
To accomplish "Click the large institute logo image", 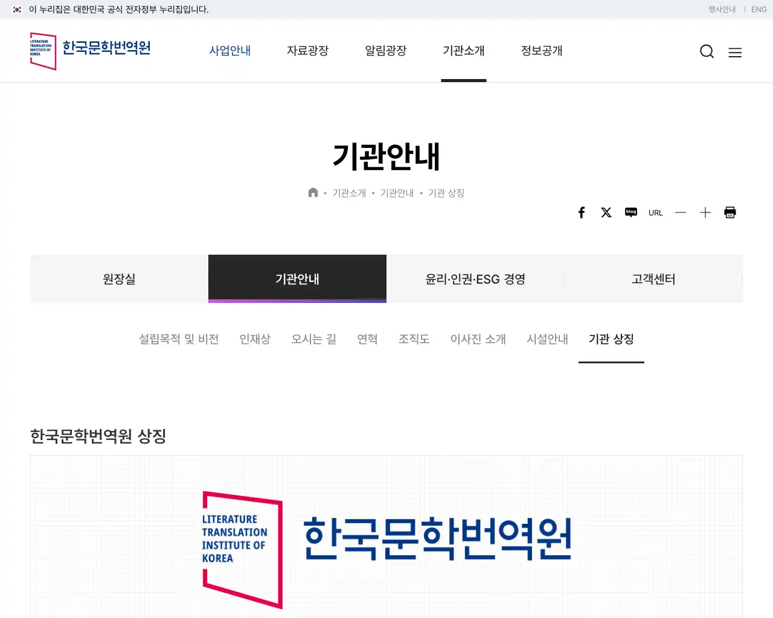I will [386, 549].
